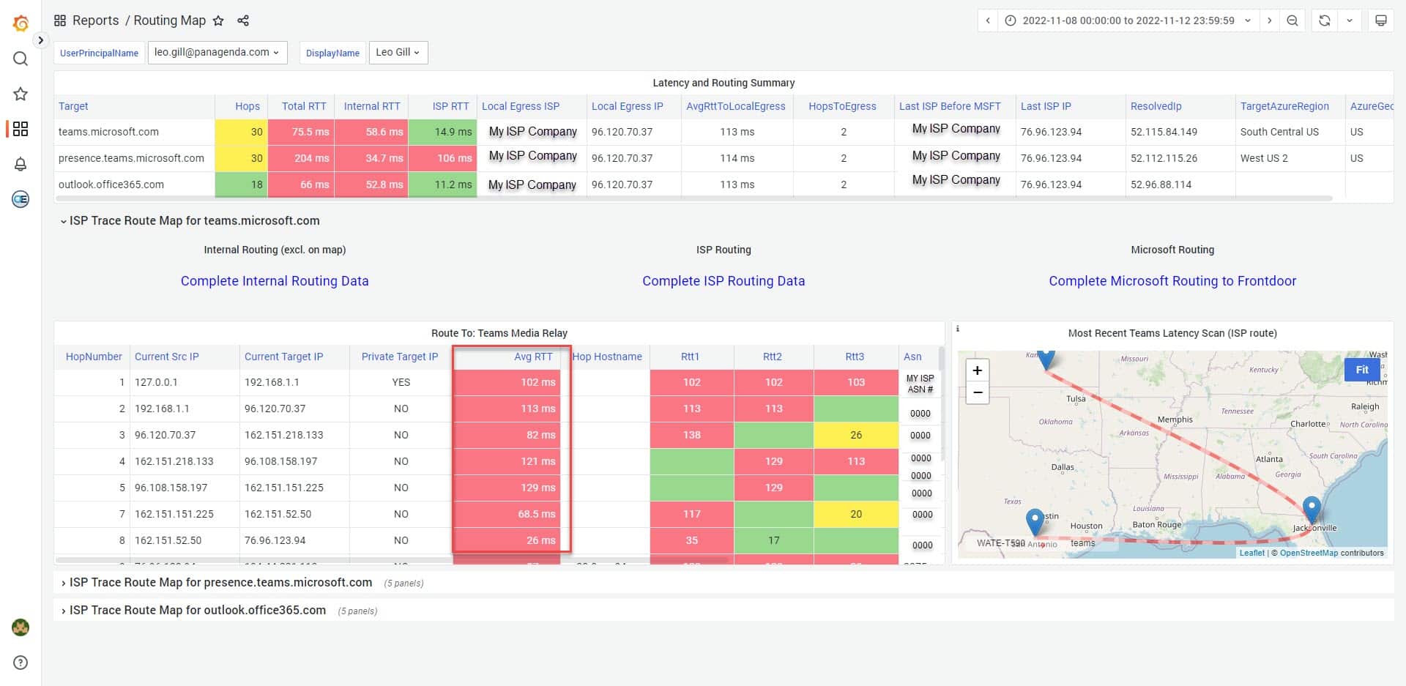Screen dimensions: 1406x686
Task: Open Complete Internal Routing Data link
Action: [x=275, y=281]
